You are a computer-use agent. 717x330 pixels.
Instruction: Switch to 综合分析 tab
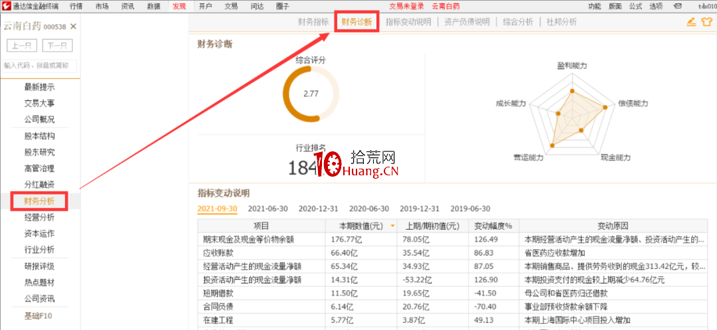518,22
